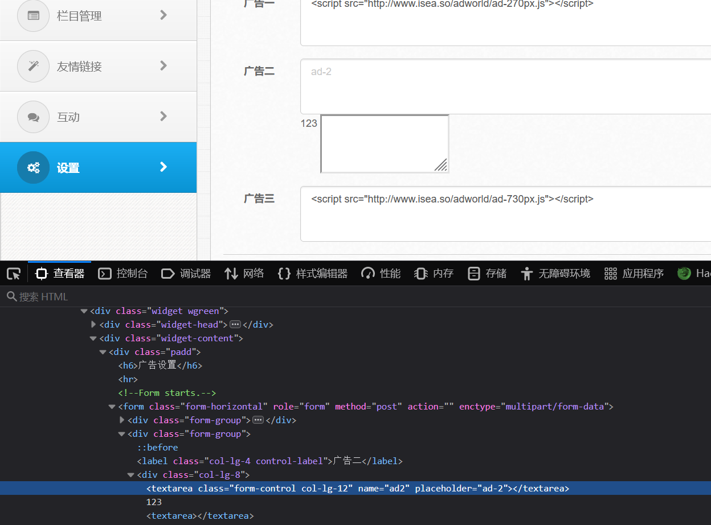
Task: Click the 栏目管理 sidebar circle icon
Action: tap(34, 15)
